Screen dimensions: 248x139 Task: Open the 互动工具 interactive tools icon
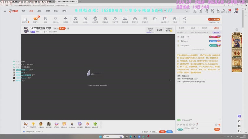coord(115,19)
